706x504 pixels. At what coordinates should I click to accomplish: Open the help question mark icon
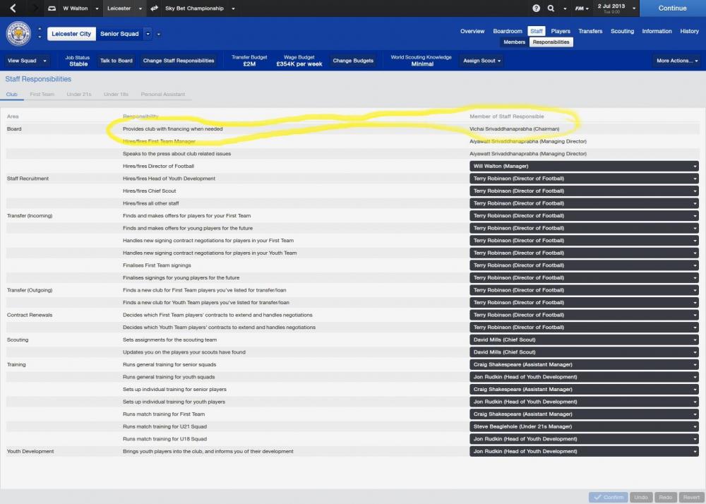536,8
